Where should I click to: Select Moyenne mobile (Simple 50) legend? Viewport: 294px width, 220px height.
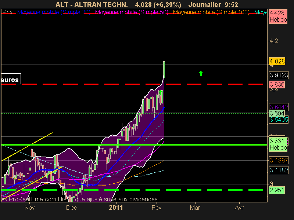tap(132, 12)
